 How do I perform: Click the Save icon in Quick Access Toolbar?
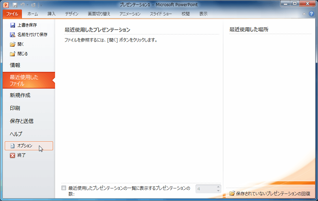pos(15,5)
